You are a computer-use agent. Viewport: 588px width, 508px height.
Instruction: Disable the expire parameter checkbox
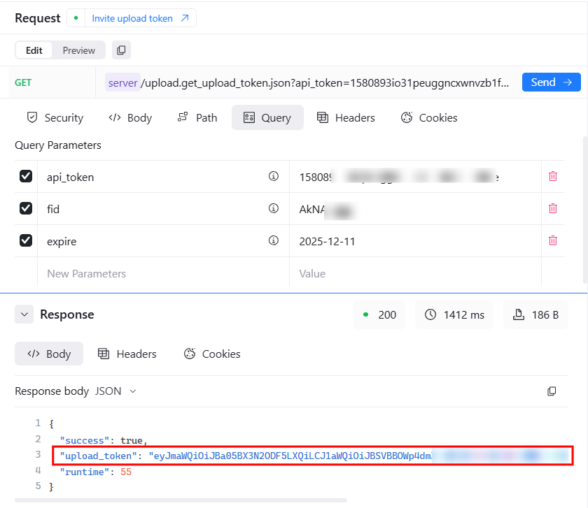click(26, 240)
